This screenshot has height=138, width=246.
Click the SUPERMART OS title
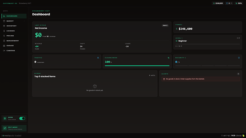[x=10, y=3]
